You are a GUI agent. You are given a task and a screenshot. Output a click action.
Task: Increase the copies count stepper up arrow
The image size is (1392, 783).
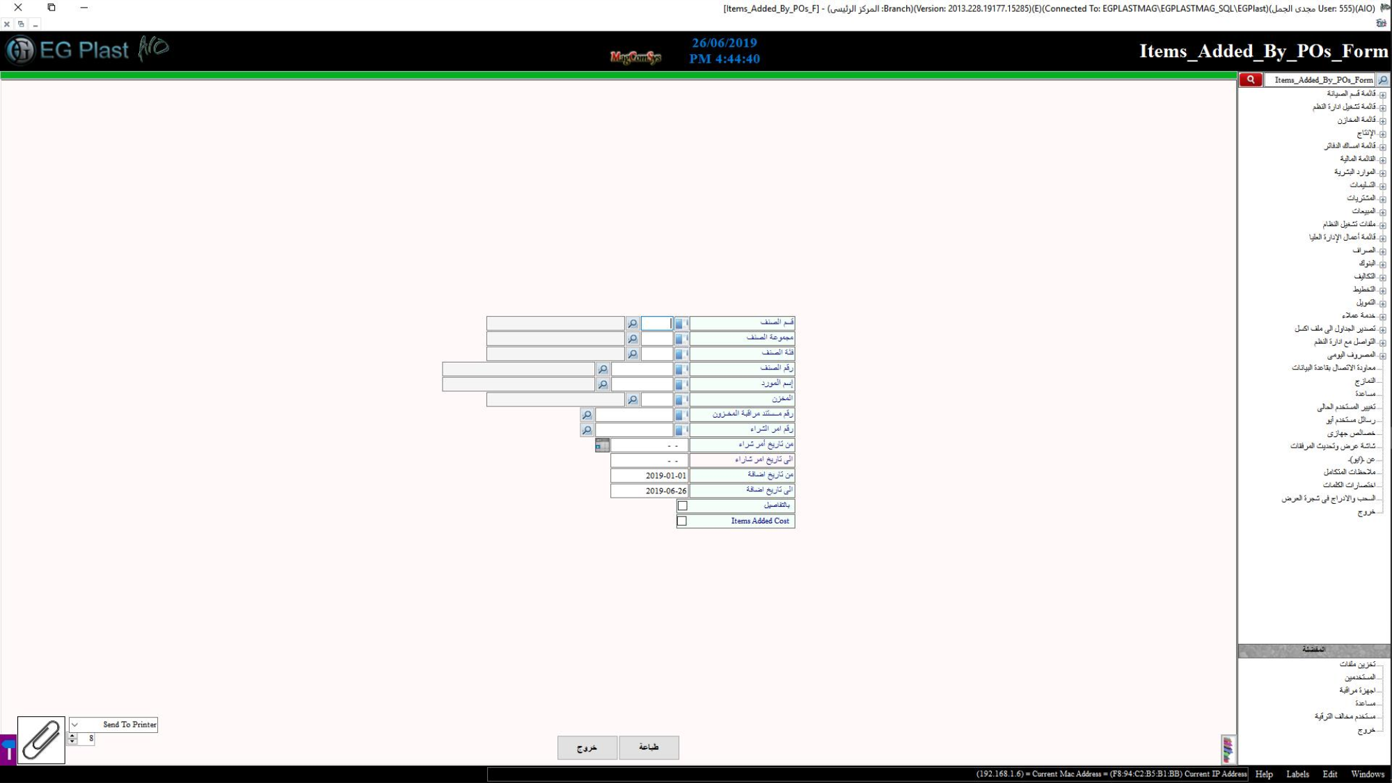(x=72, y=736)
